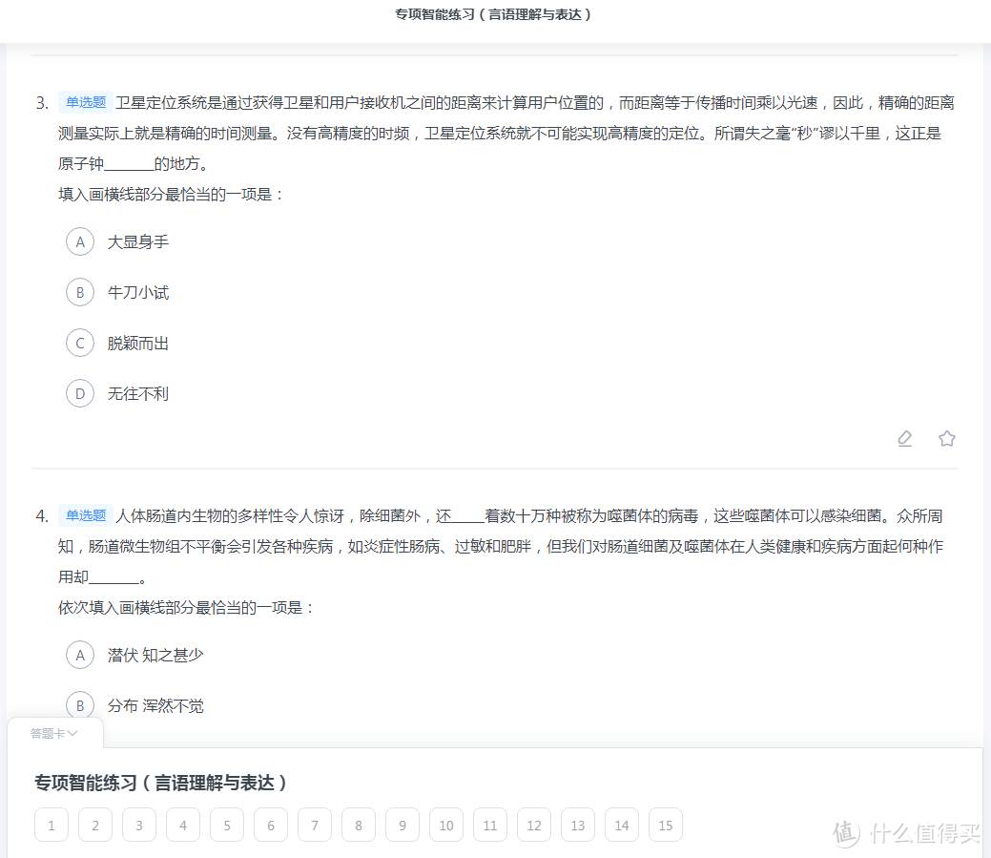Jump to question 9 in the answer card
Screen dimensions: 991x858
[x=402, y=825]
